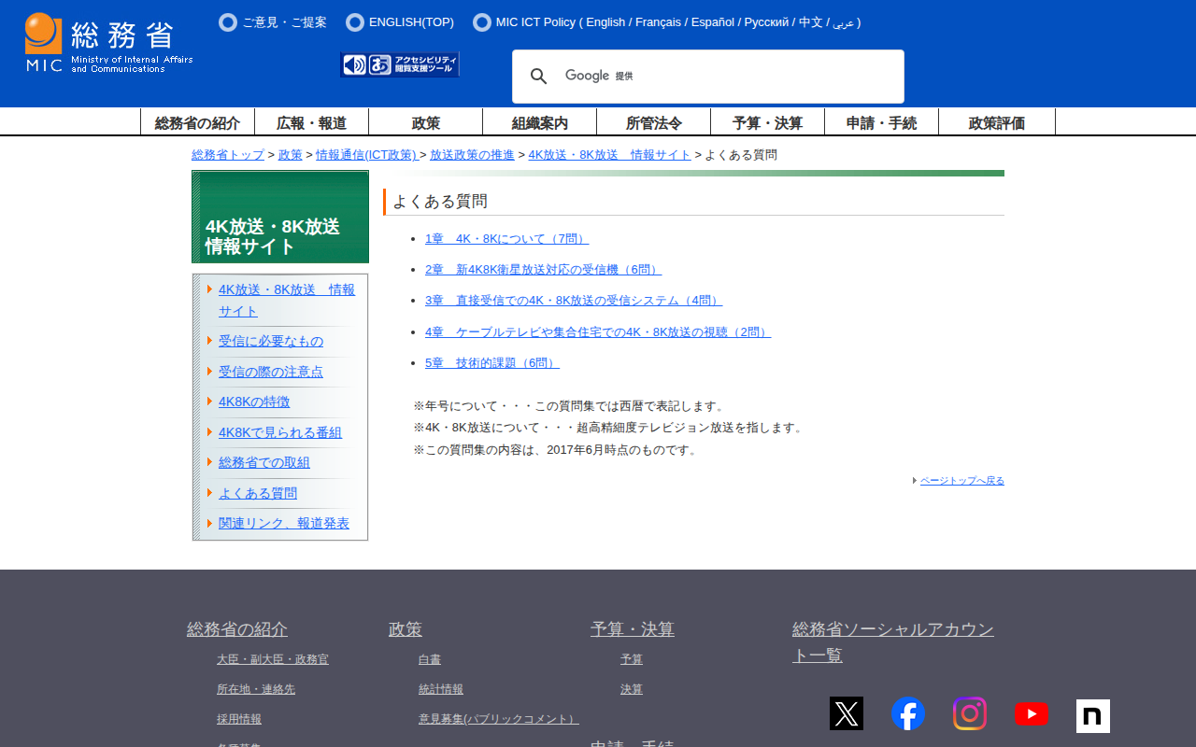Image resolution: width=1196 pixels, height=747 pixels.
Task: Open chapter 1 about 4K・8K questions
Action: point(506,238)
